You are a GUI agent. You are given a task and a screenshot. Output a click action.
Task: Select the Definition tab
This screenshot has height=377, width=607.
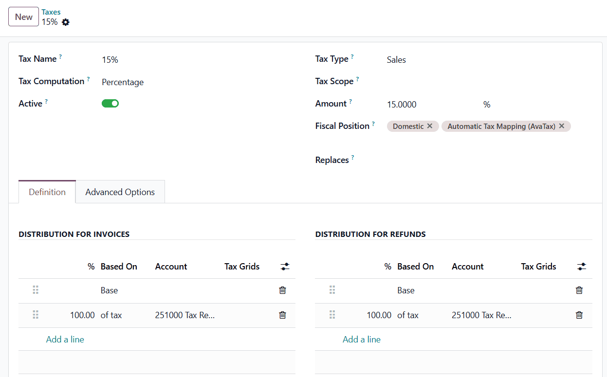tap(47, 192)
